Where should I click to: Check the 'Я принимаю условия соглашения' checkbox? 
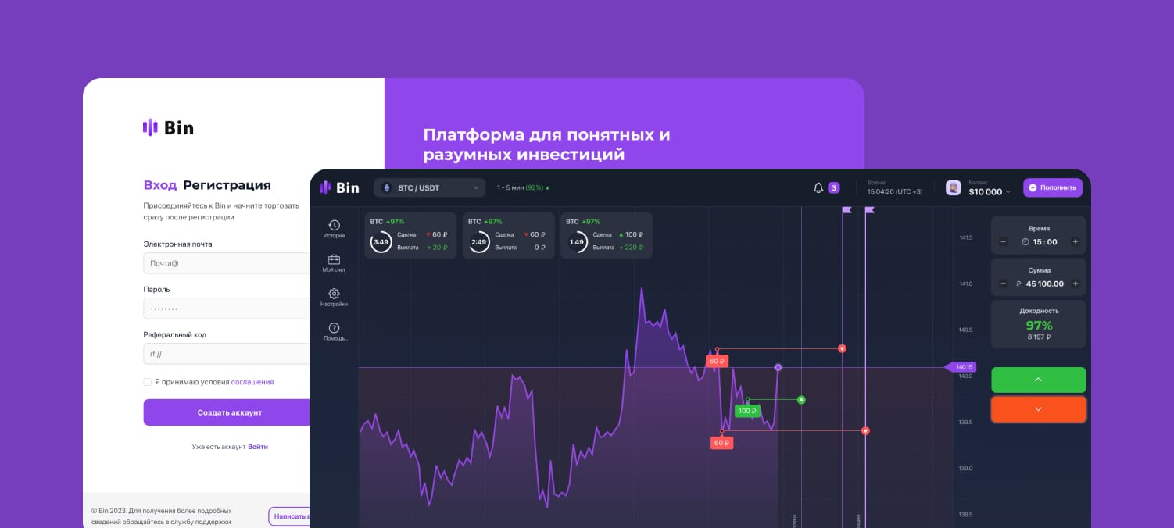point(147,381)
